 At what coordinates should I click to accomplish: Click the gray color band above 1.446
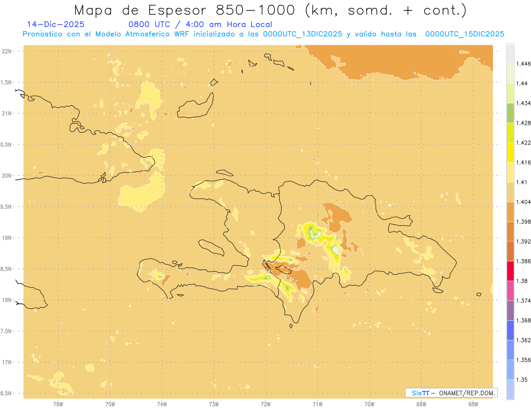[510, 54]
